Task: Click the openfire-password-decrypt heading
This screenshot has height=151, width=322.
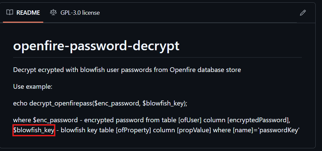Action: click(96, 46)
